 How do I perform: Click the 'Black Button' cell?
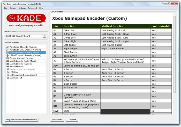[81, 84]
